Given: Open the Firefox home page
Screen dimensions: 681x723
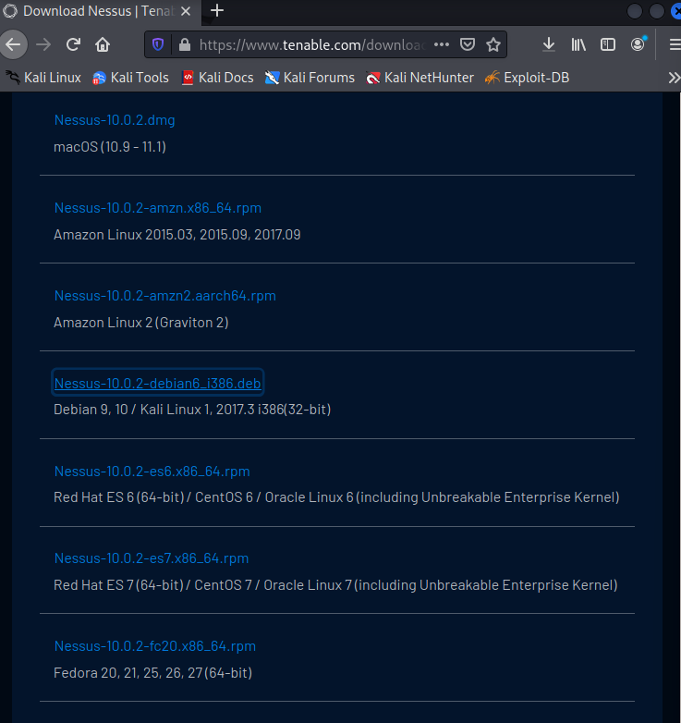Looking at the screenshot, I should [103, 44].
